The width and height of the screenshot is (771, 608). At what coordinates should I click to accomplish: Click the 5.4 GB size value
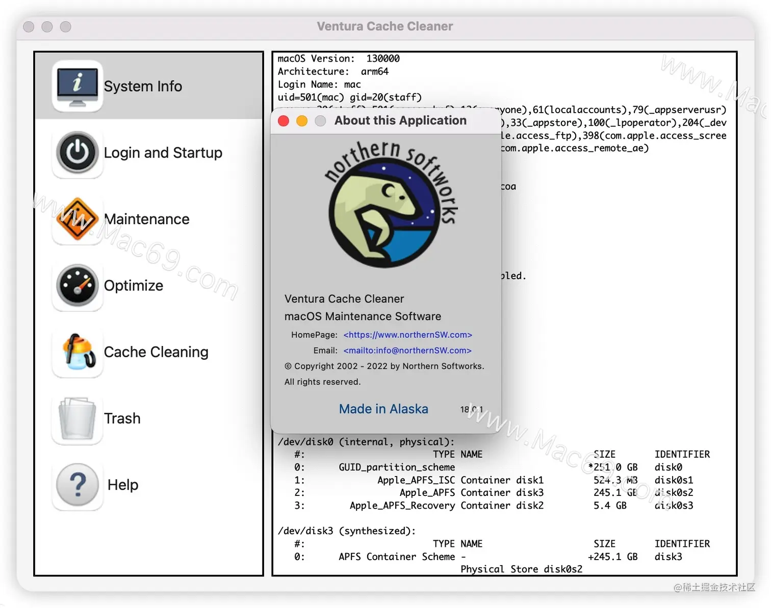[x=610, y=506]
